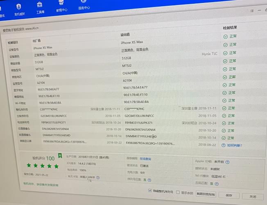The width and height of the screenshot is (267, 205).
Task: Click the 关闭 button
Action: [x=253, y=197]
